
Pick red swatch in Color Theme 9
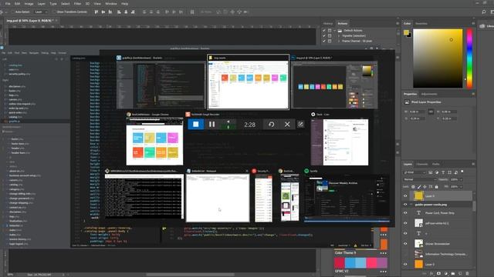pos(340,262)
